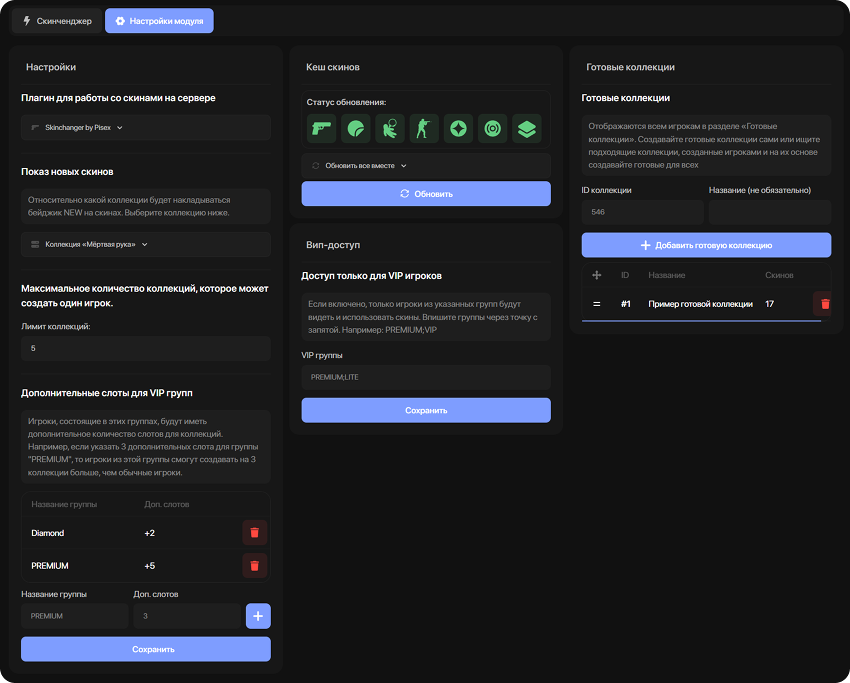Click the sticker status icon
The width and height of the screenshot is (850, 683).
coord(356,128)
